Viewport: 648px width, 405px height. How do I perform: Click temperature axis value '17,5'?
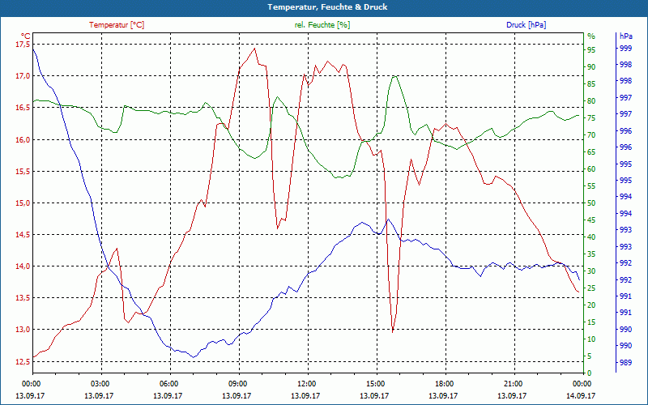23,45
